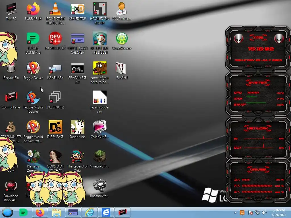
Task: Open the VM0Technic doctor icon
Action: click(122, 11)
